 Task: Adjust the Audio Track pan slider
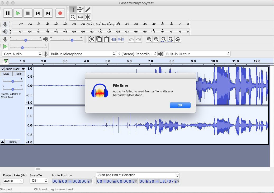coord(13,89)
